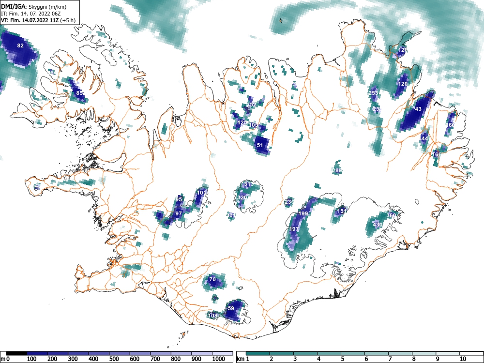The width and height of the screenshot is (484, 363).
Task: Click the 59 value on Mýrdalsjökull
Action: coord(231,308)
